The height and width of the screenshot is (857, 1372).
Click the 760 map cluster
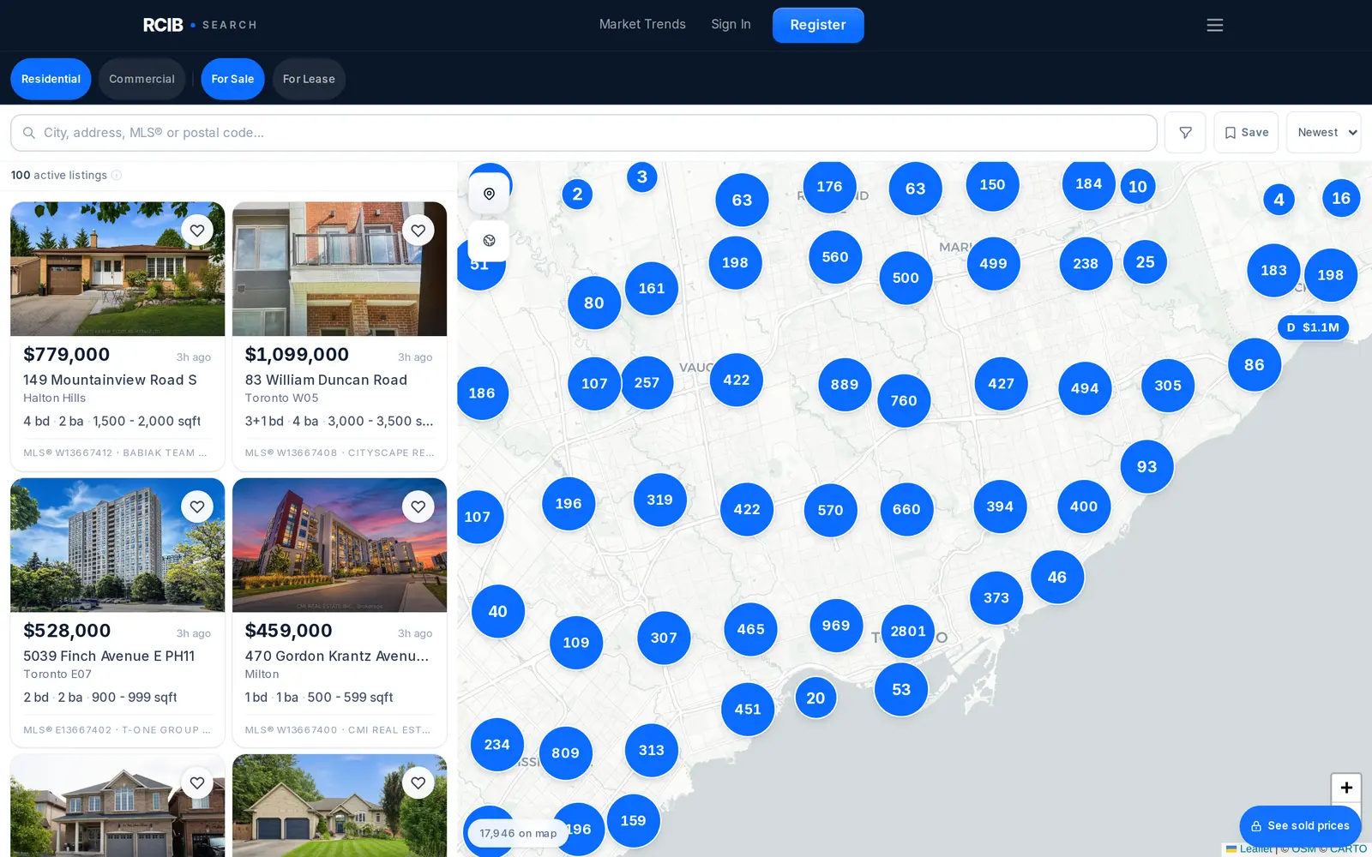pos(904,401)
